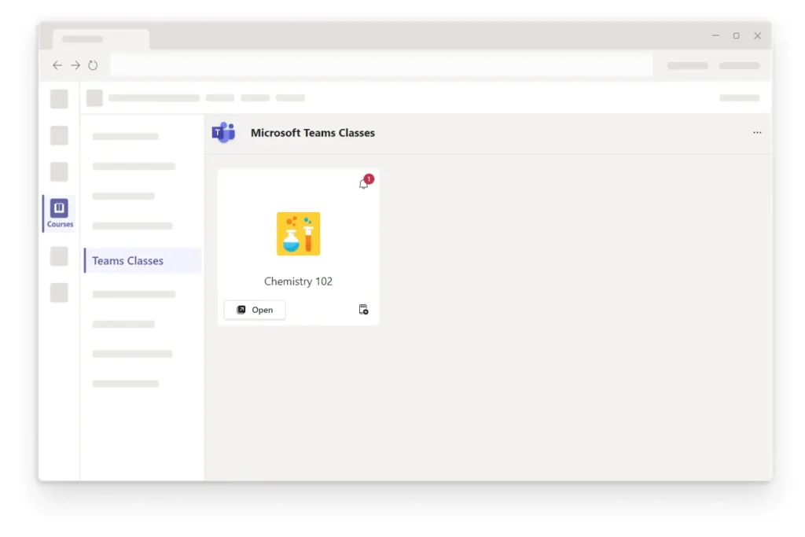The width and height of the screenshot is (805, 537).
Task: Click the browser refresh icon
Action: click(x=93, y=65)
